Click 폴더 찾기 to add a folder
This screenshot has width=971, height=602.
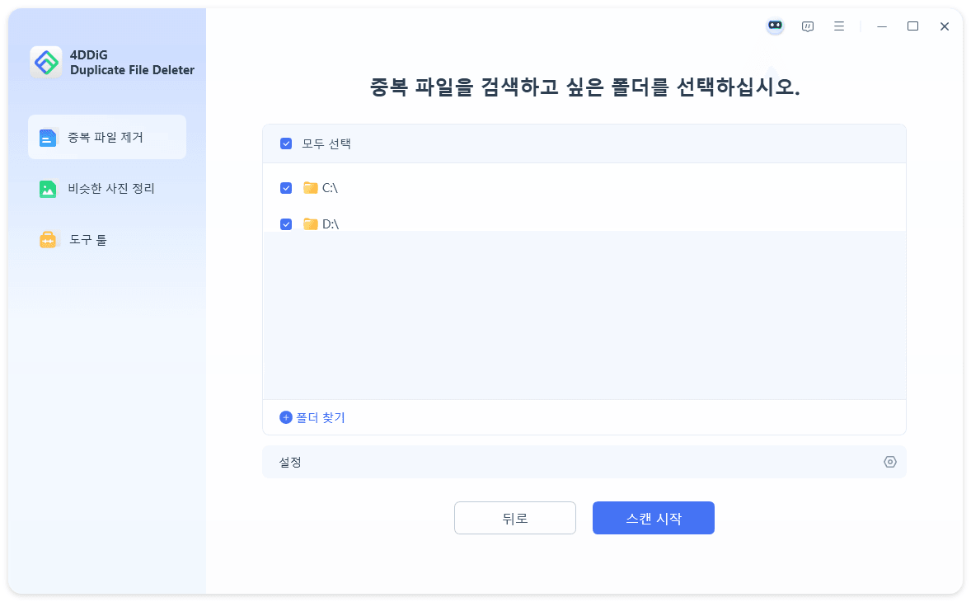[312, 417]
